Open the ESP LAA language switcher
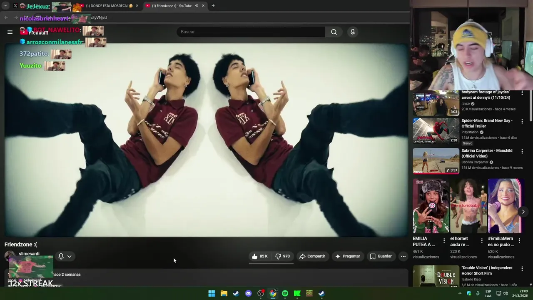The width and height of the screenshot is (533, 300). (x=488, y=293)
